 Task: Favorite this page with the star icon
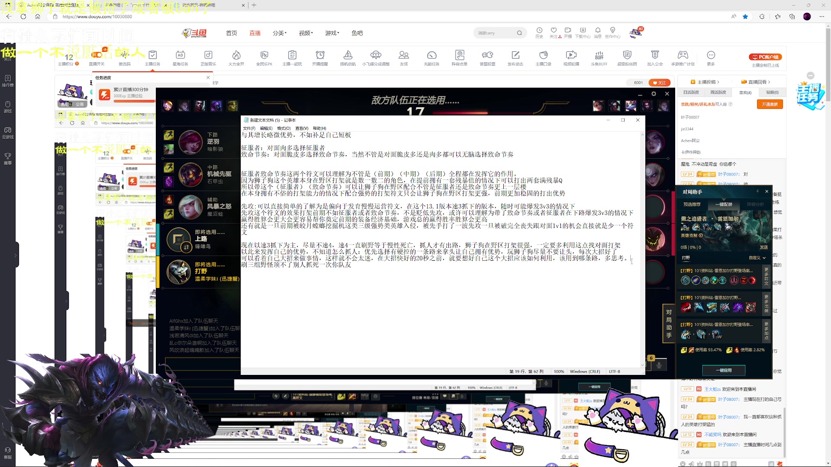745,16
